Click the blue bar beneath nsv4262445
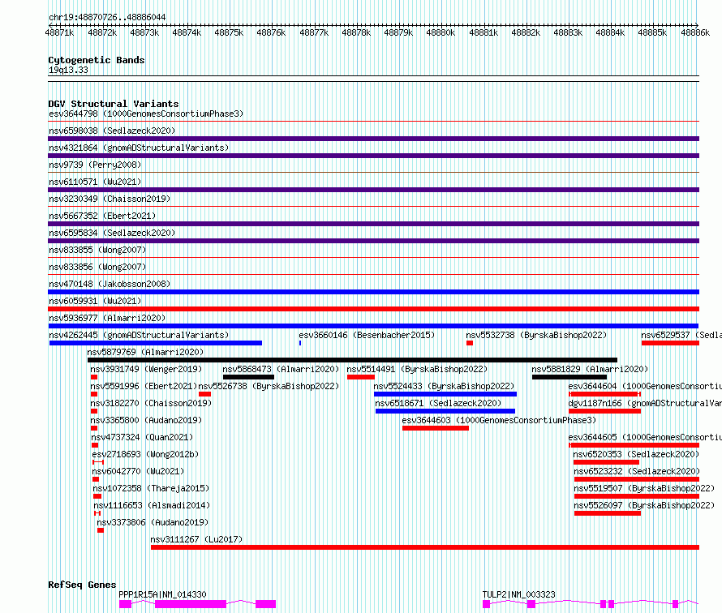Viewport: 722px width, 613px height. click(156, 343)
